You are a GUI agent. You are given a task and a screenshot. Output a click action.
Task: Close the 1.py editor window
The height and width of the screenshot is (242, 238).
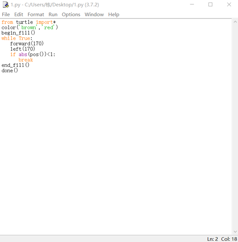pyautogui.click(x=229, y=4)
